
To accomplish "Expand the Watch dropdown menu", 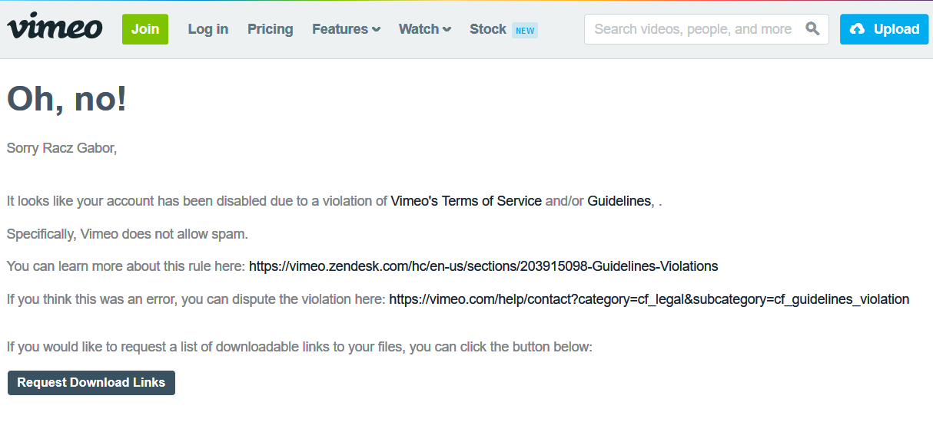I will (424, 29).
